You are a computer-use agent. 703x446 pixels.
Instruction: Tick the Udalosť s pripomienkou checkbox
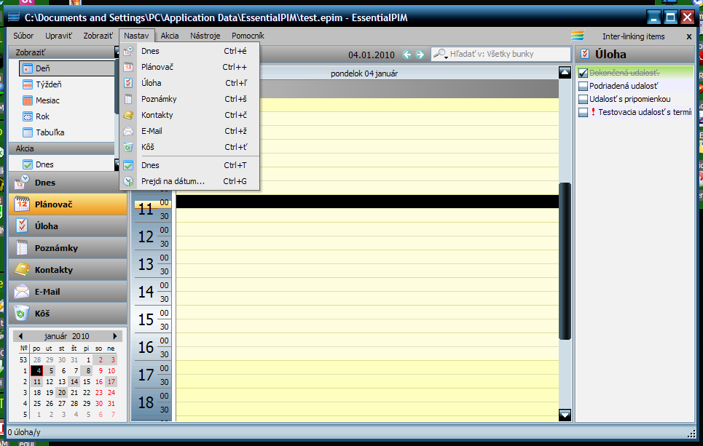tap(583, 99)
